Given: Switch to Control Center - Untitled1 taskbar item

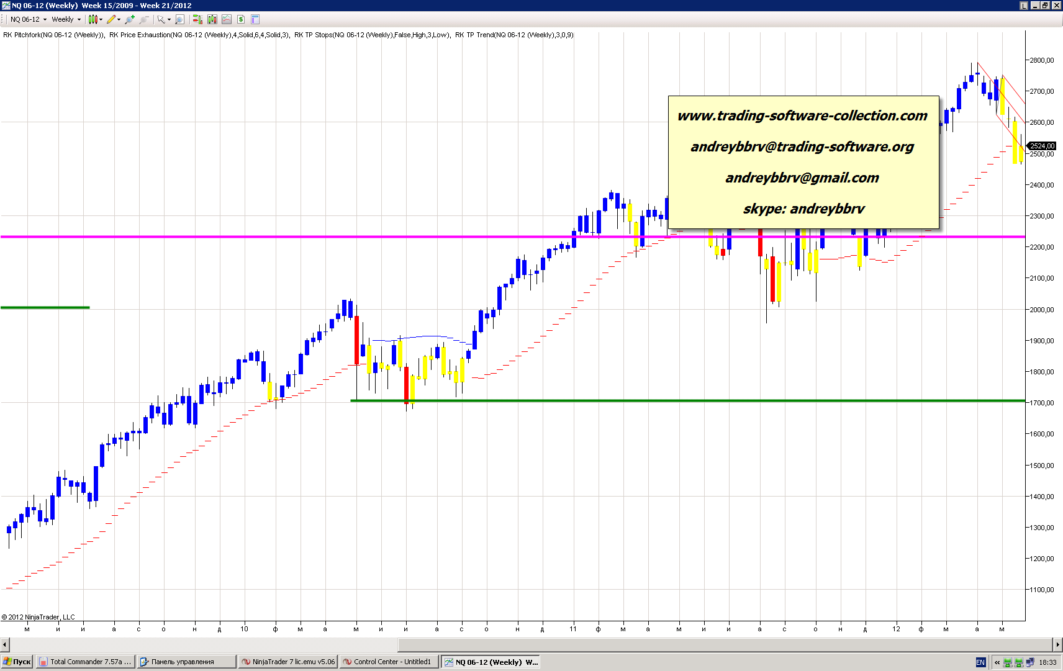Looking at the screenshot, I should point(389,662).
